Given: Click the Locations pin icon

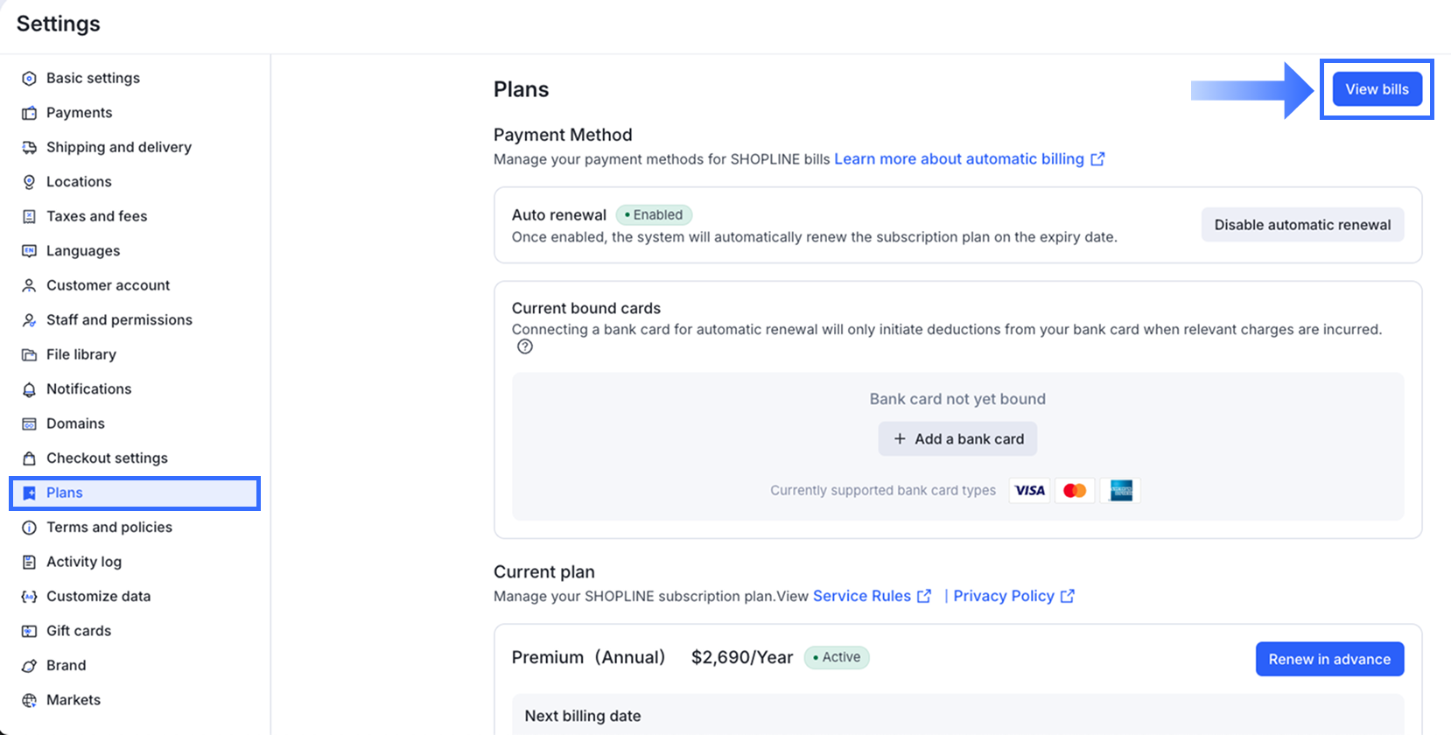Looking at the screenshot, I should pos(29,182).
